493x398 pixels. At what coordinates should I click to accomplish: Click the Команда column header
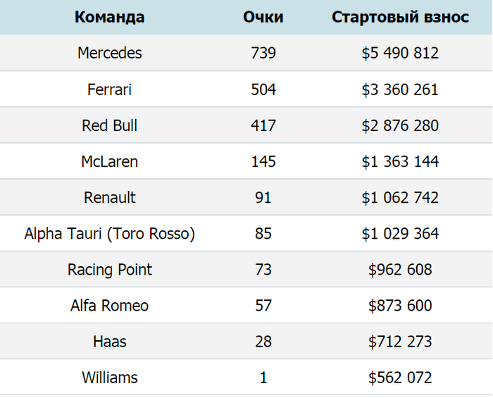click(109, 17)
